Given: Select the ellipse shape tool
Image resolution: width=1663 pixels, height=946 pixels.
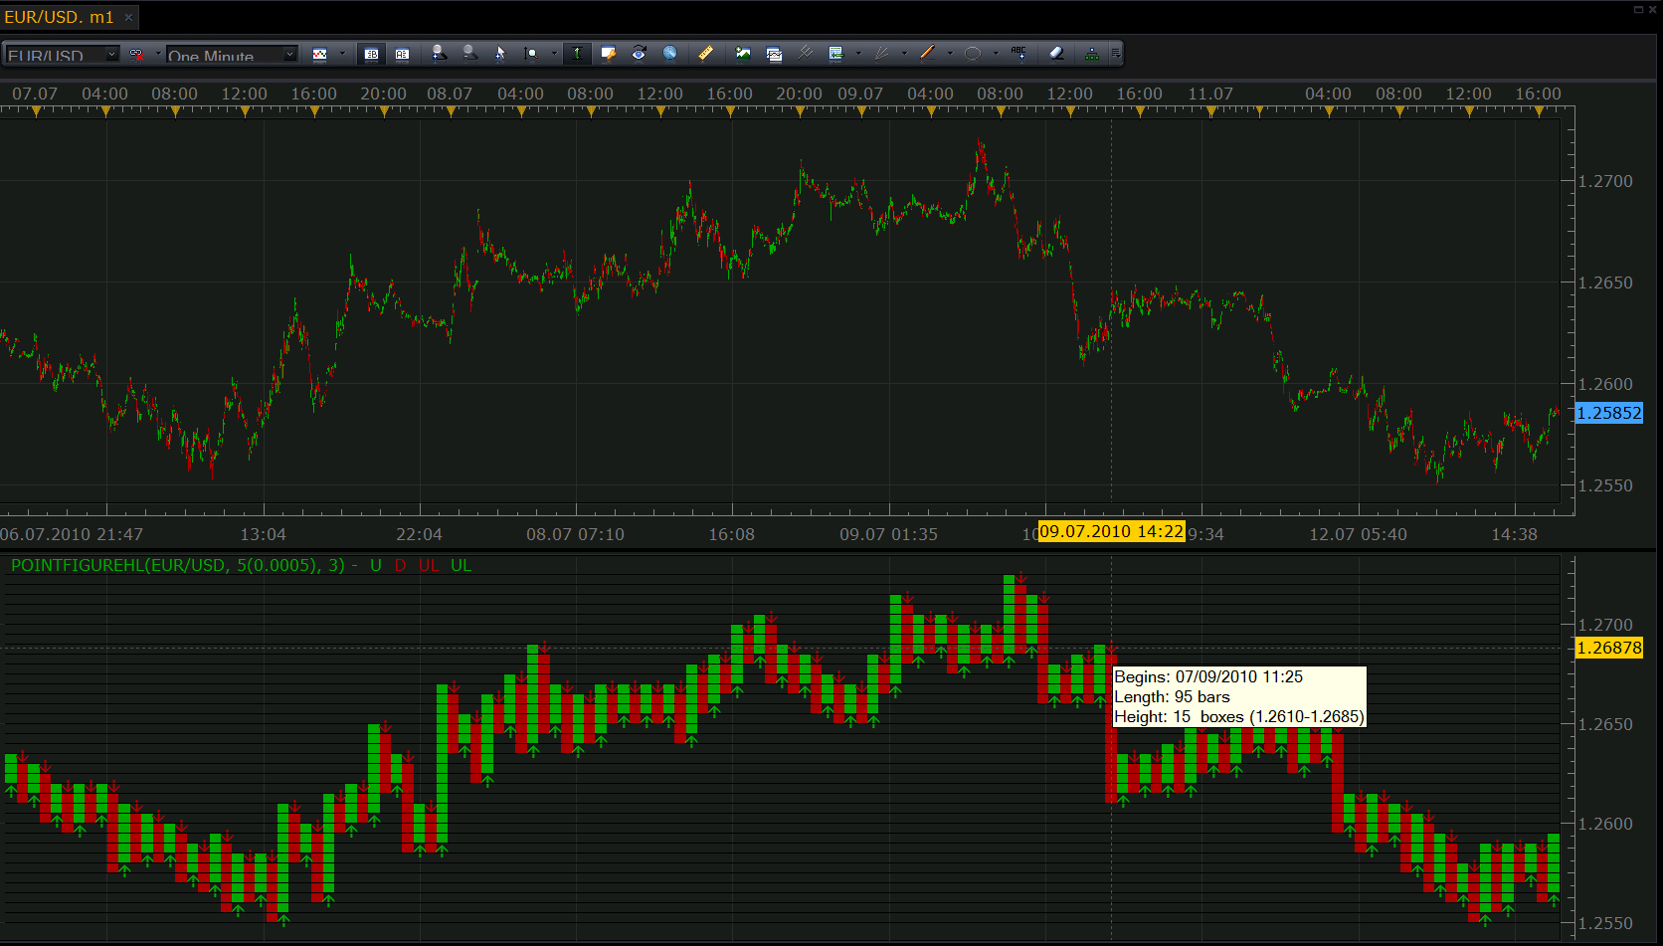Looking at the screenshot, I should [973, 54].
